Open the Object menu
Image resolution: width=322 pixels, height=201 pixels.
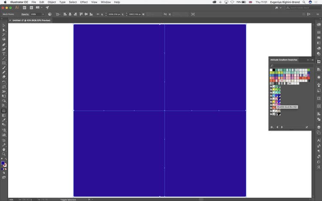click(x=52, y=2)
